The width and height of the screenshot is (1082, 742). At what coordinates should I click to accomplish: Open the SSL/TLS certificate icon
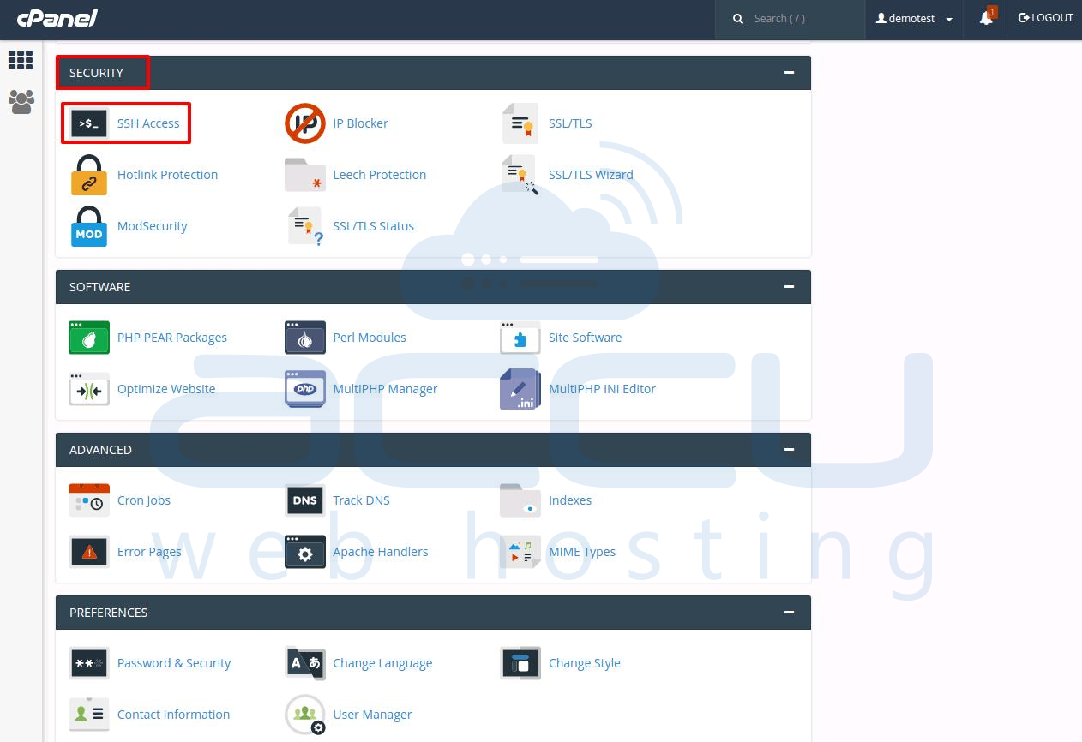click(520, 123)
